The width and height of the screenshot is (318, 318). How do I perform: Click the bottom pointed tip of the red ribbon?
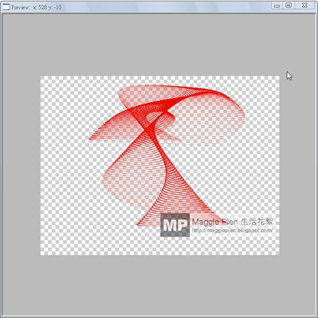pyautogui.click(x=138, y=225)
